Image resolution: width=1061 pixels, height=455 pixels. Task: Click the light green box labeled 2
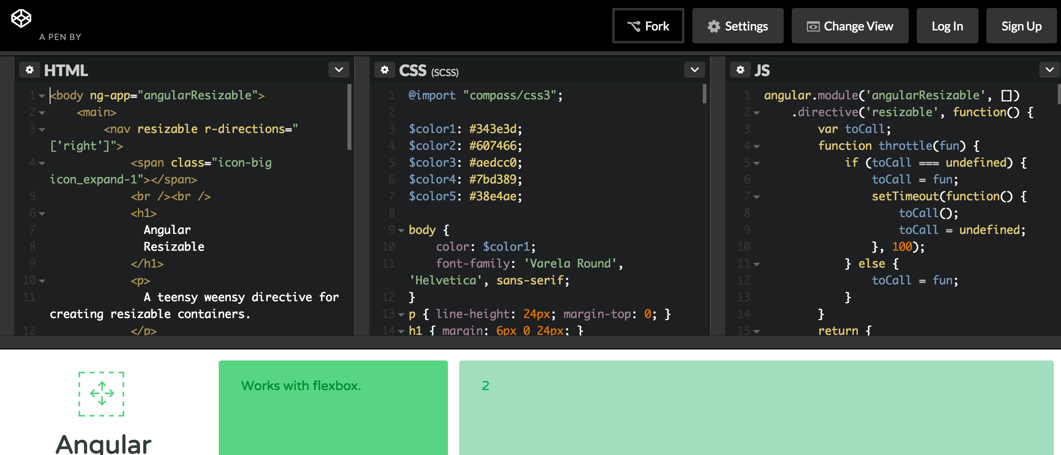click(x=756, y=408)
